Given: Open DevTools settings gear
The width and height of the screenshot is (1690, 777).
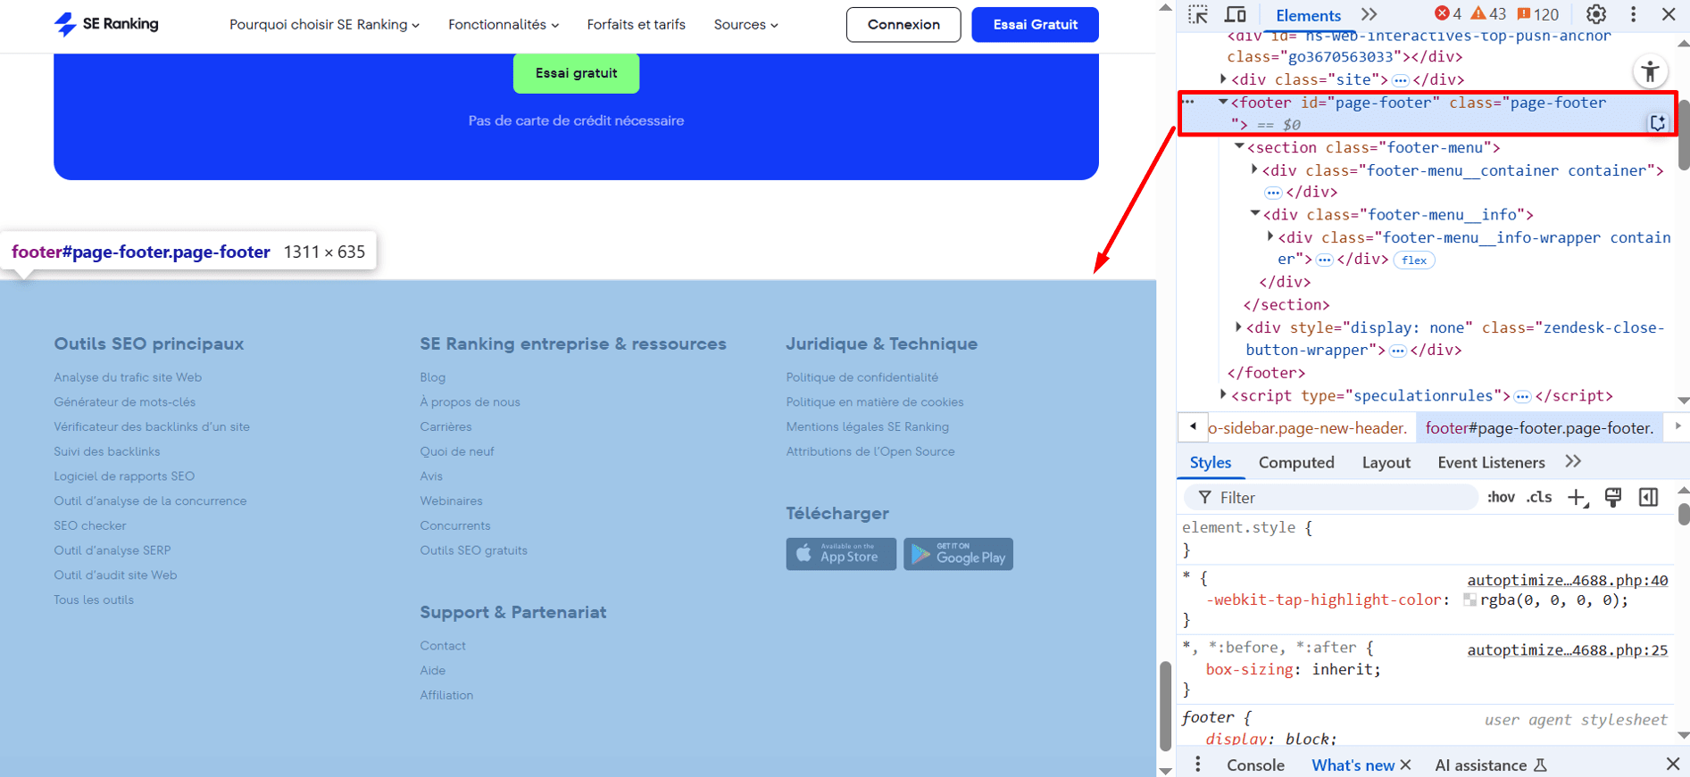Looking at the screenshot, I should (x=1596, y=14).
